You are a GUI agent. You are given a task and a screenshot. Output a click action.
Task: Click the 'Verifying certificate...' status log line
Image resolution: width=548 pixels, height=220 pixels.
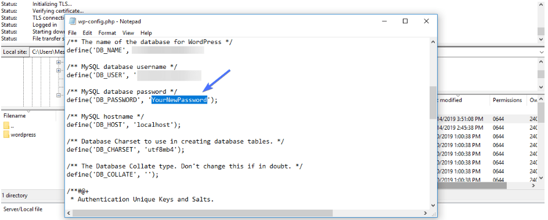coord(58,11)
